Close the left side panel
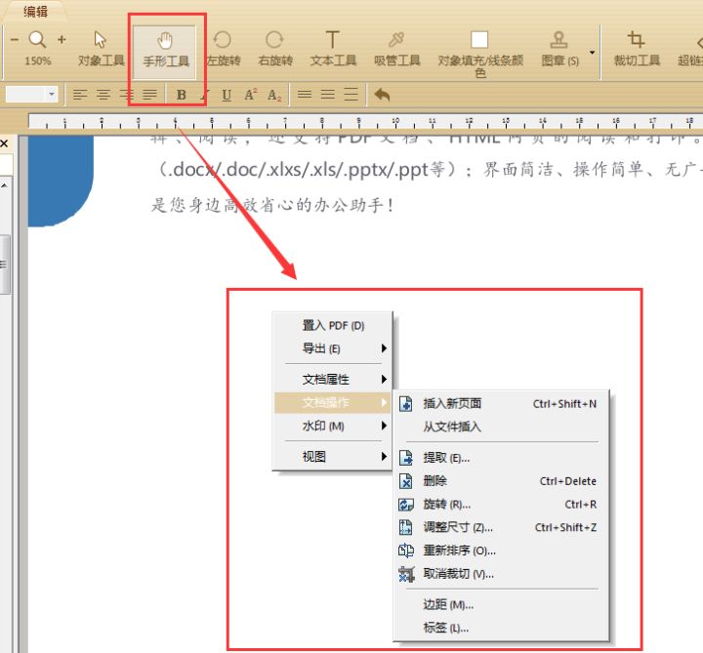Screen dimensions: 703x653 pyautogui.click(x=4, y=143)
